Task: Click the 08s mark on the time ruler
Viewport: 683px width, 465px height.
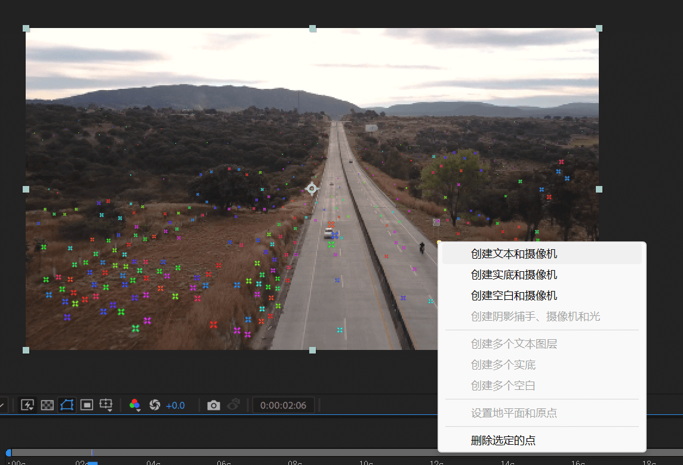Action: point(295,463)
